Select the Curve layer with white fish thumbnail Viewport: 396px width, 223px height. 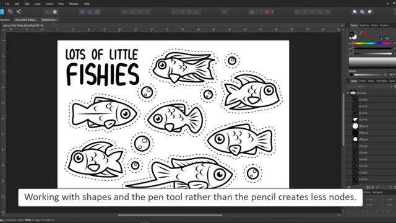pyautogui.click(x=371, y=120)
